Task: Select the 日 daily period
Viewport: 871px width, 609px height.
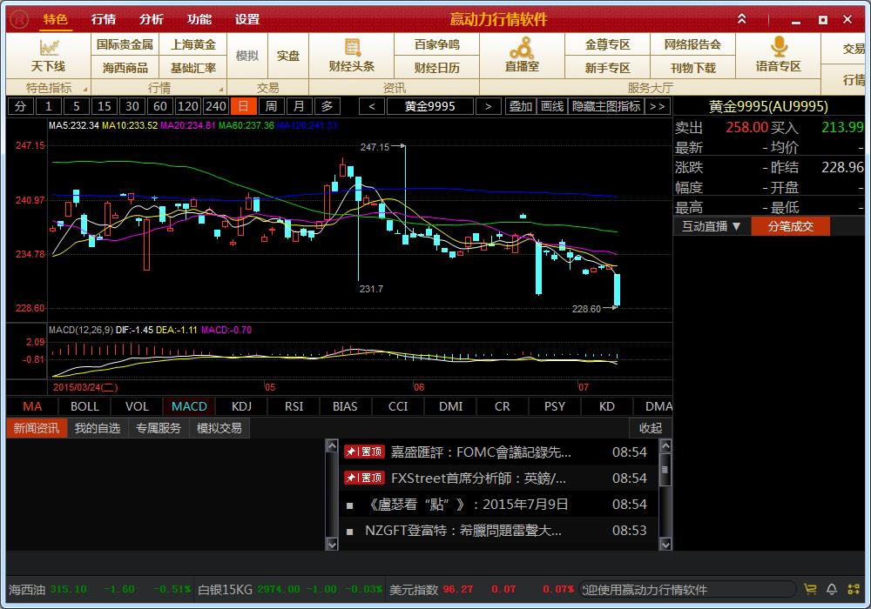Action: coord(243,106)
